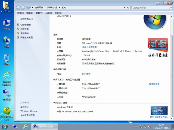The width and height of the screenshot is (174, 130).
Task: Click the search magnifier icon
Action: click(x=170, y=8)
